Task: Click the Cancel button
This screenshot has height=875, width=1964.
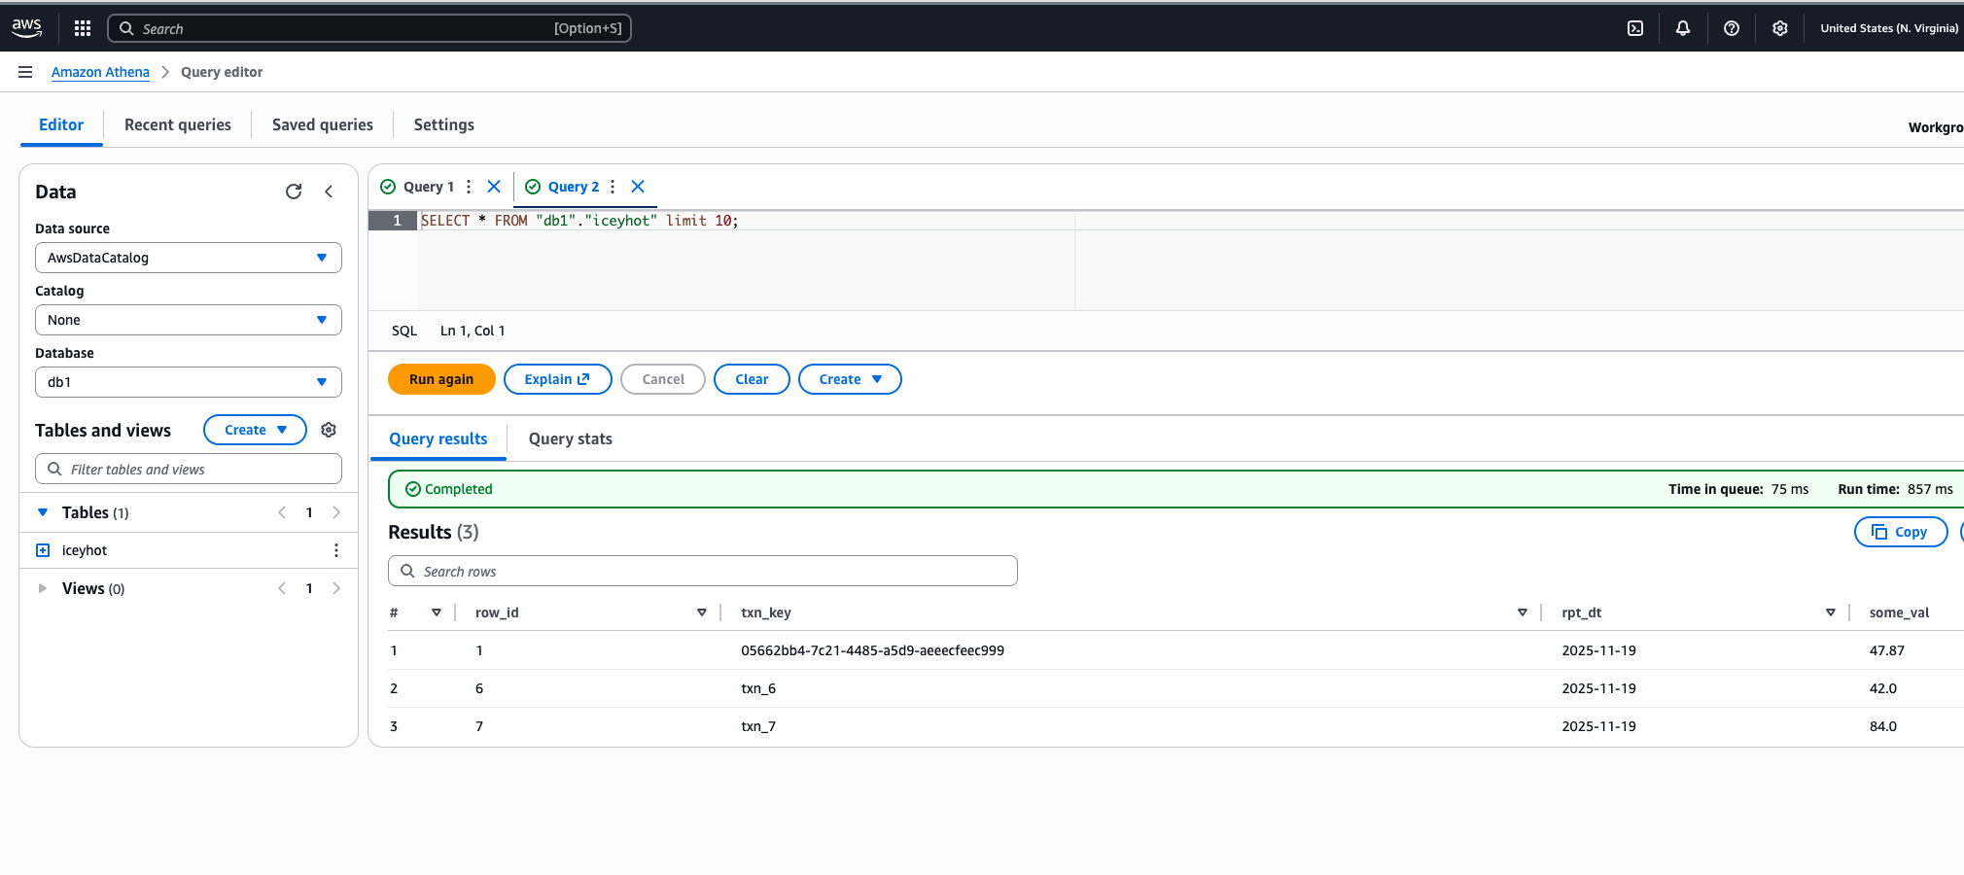Action: tap(663, 379)
